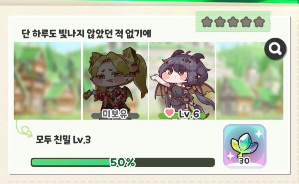Click the Lv.6 affinity level badge

pos(182,114)
